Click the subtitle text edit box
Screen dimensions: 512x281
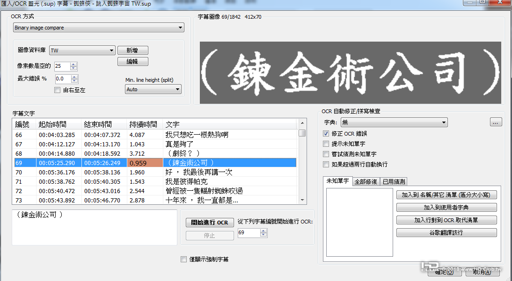95,228
